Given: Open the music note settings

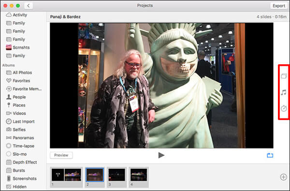Looking at the screenshot, I should [x=284, y=92].
